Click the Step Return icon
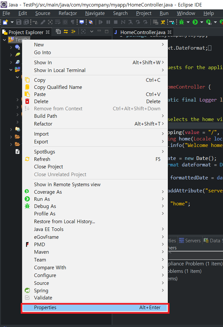 (x=145, y=22)
